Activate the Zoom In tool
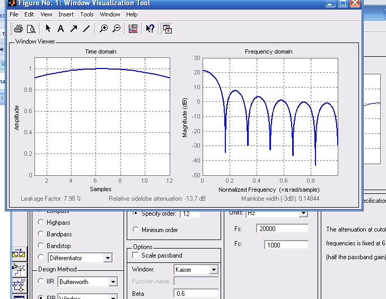Image resolution: width=386 pixels, height=299 pixels. [x=104, y=29]
